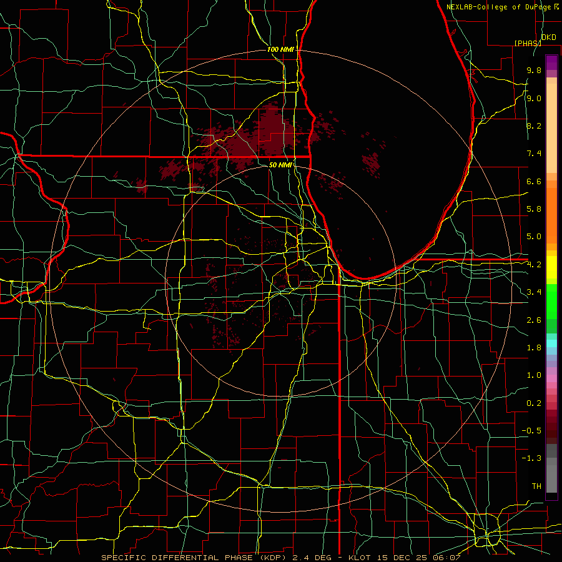Viewport: 562px width, 562px height.
Task: Click the 5.8 value on the scale
Action: click(534, 209)
